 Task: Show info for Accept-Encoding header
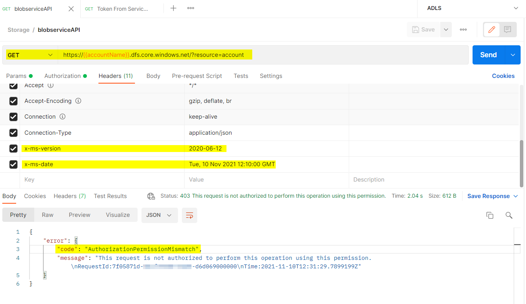pyautogui.click(x=78, y=101)
